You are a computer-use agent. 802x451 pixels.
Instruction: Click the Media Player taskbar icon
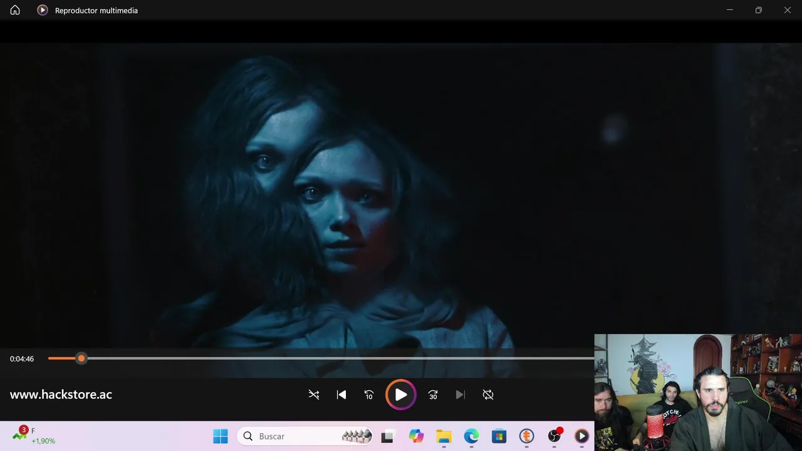pos(582,437)
